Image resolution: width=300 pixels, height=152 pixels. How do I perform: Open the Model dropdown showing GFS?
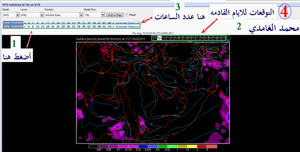pyautogui.click(x=11, y=15)
